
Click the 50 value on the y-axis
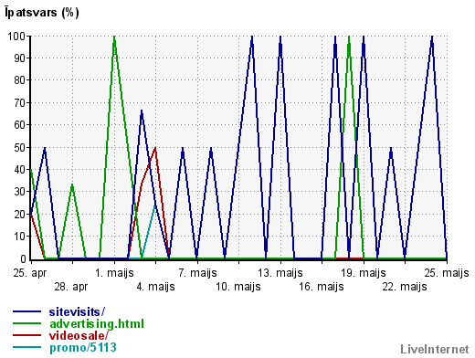pos(20,148)
